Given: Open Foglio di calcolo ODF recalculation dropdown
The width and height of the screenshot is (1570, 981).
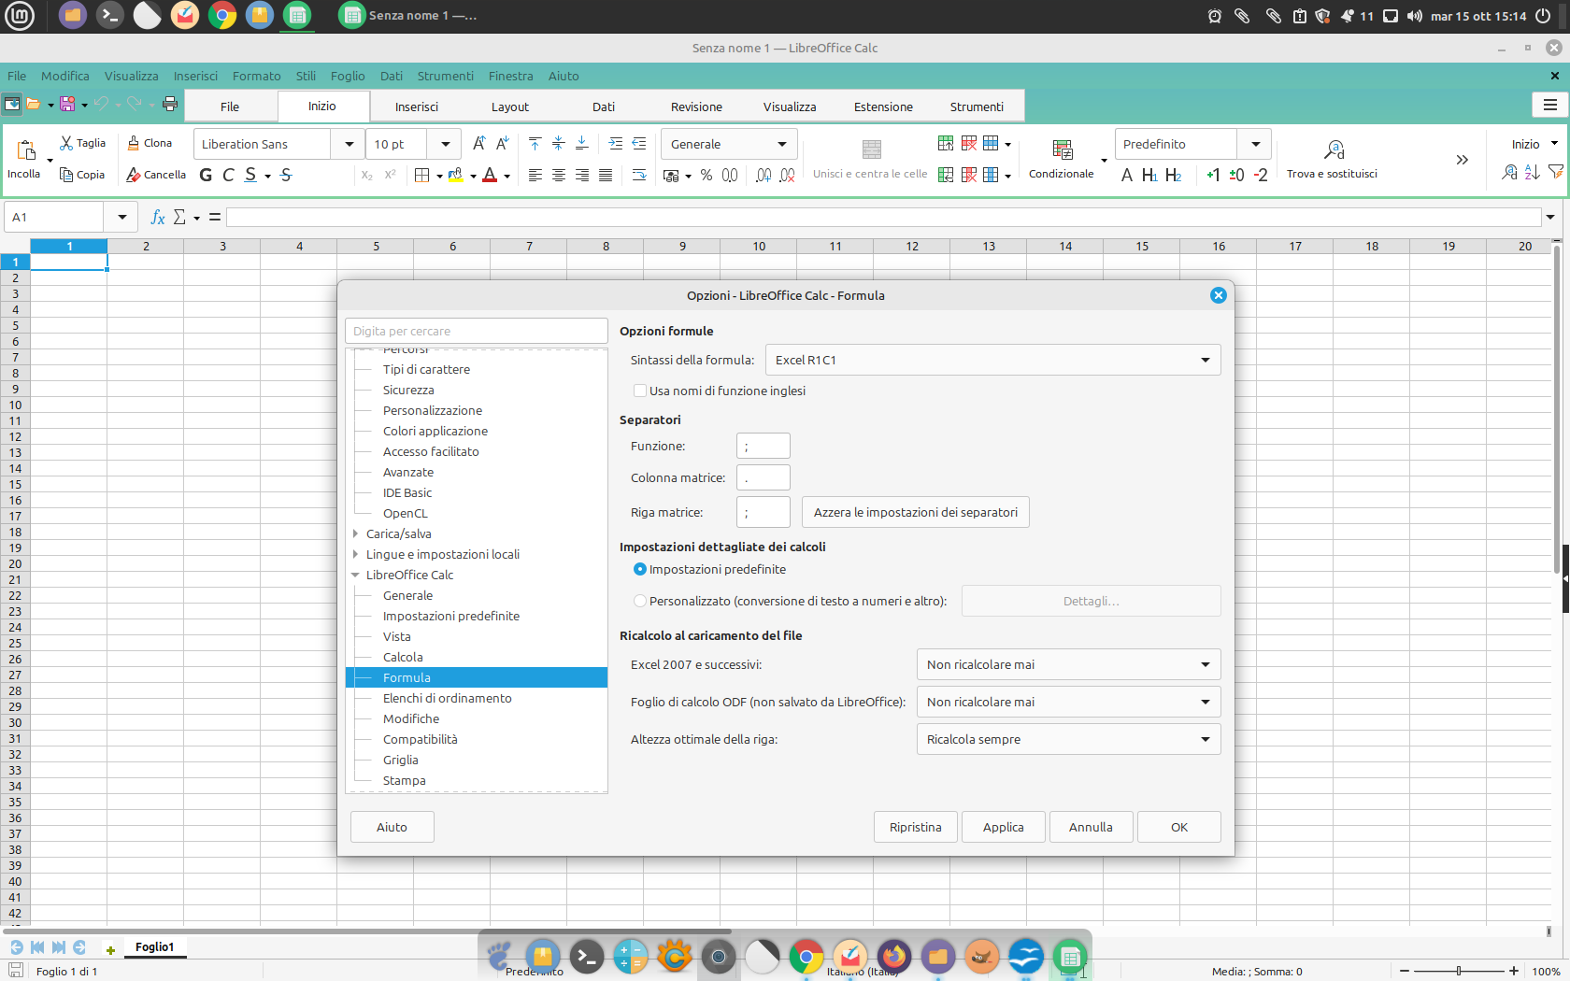Looking at the screenshot, I should [1068, 702].
